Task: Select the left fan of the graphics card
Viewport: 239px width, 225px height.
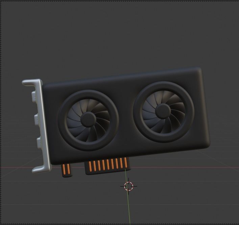Action: click(x=88, y=120)
